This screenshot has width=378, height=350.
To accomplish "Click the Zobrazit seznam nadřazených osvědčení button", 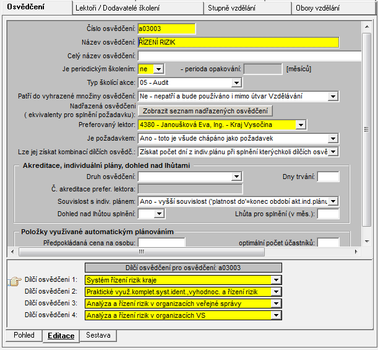I will click(x=205, y=111).
